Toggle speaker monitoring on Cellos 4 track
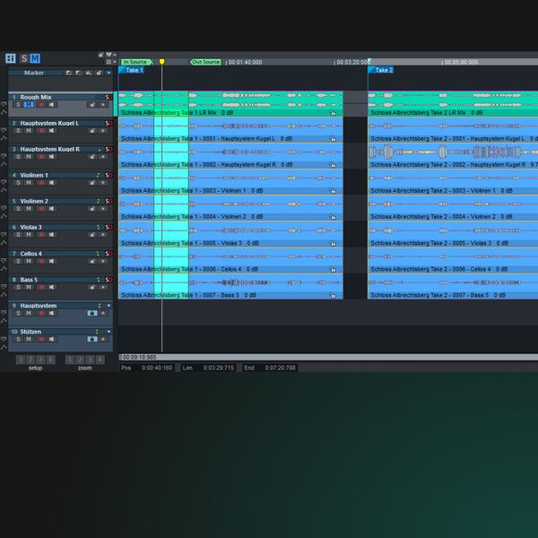Viewport: 538px width, 538px height. tap(51, 262)
